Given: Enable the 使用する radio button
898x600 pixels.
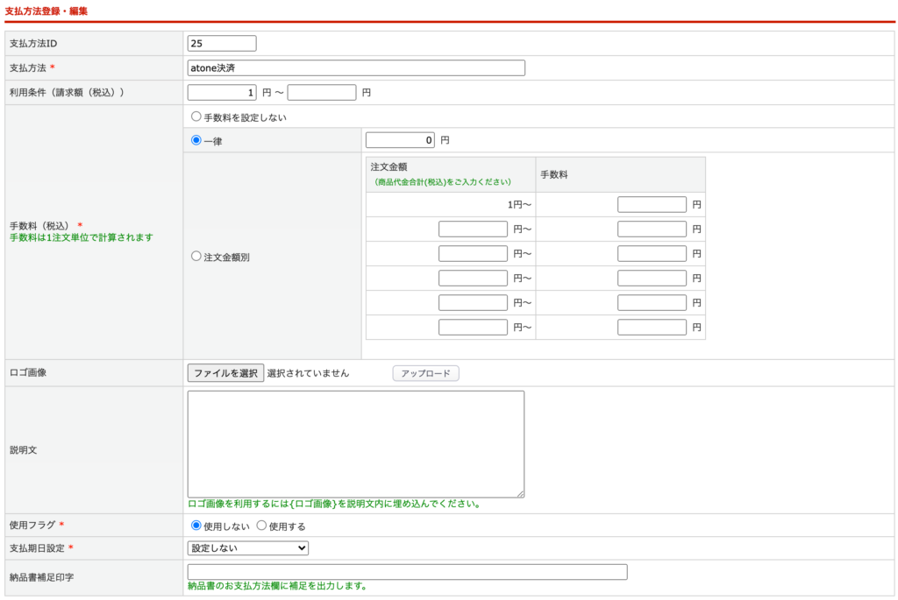Looking at the screenshot, I should pyautogui.click(x=261, y=526).
